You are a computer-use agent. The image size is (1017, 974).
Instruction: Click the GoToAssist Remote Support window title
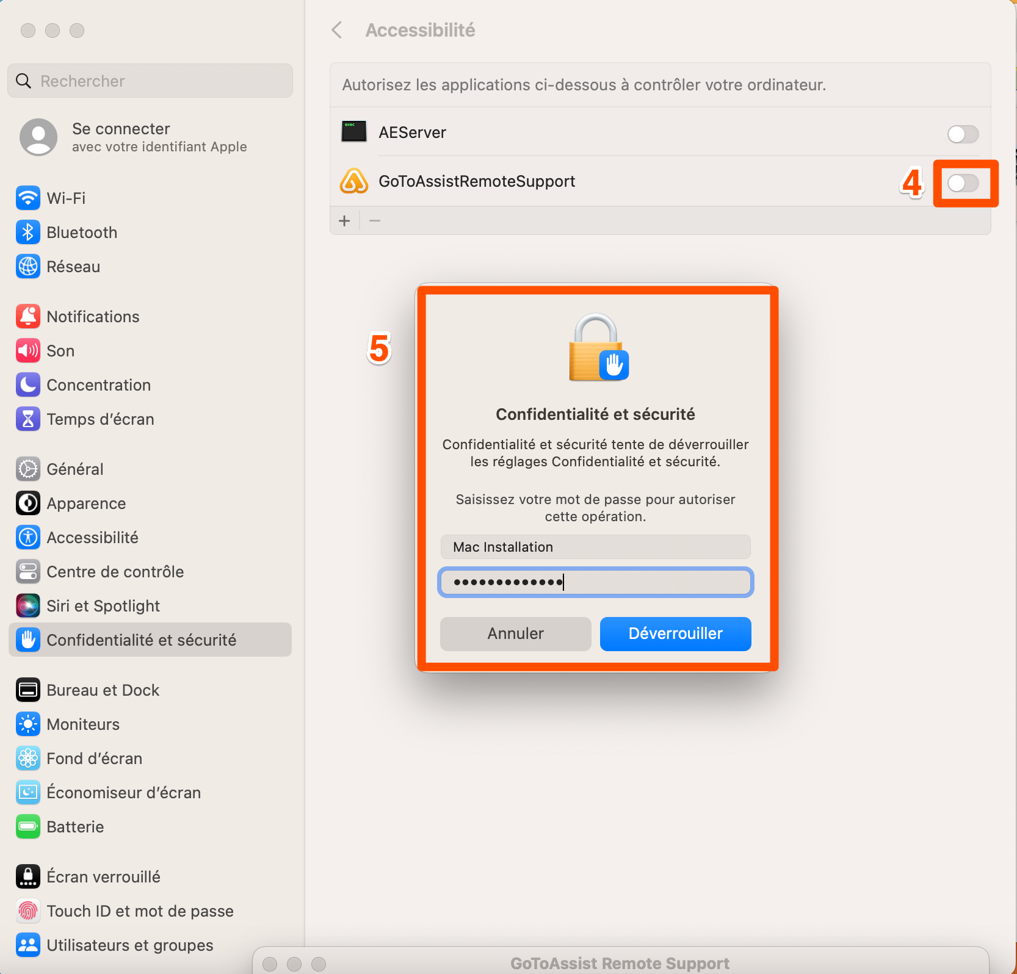coord(620,963)
